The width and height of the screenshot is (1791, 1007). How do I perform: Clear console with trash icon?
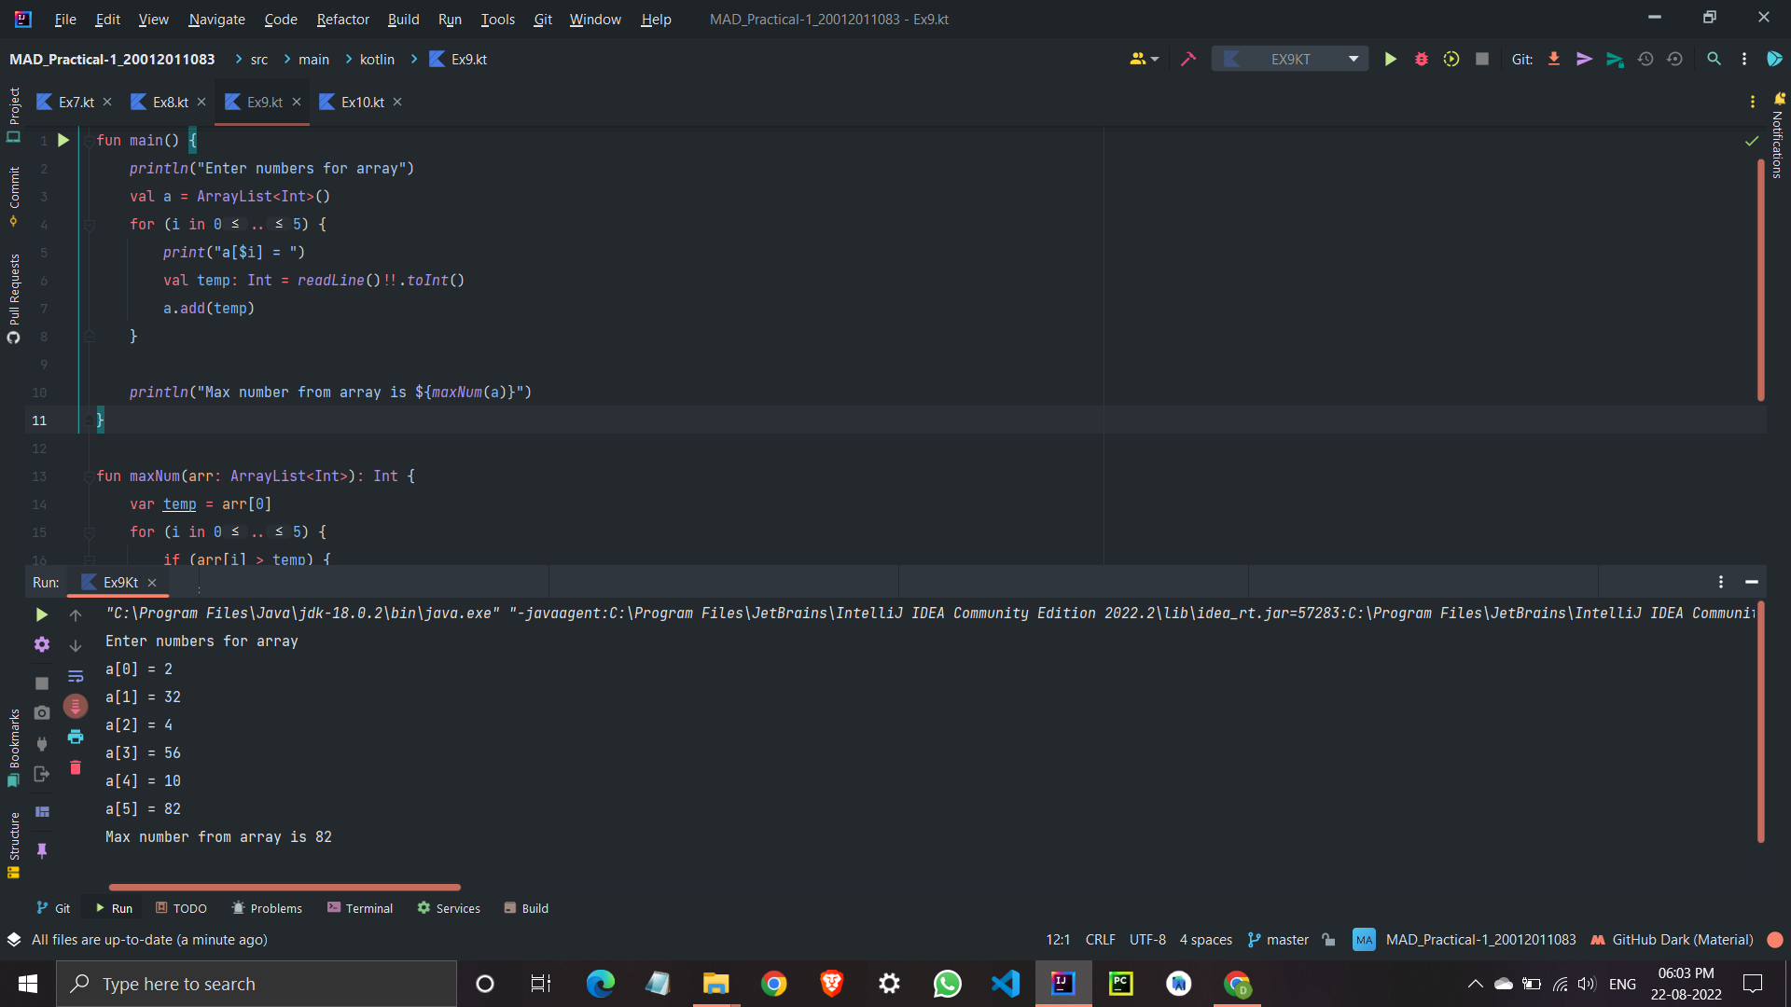point(76,767)
